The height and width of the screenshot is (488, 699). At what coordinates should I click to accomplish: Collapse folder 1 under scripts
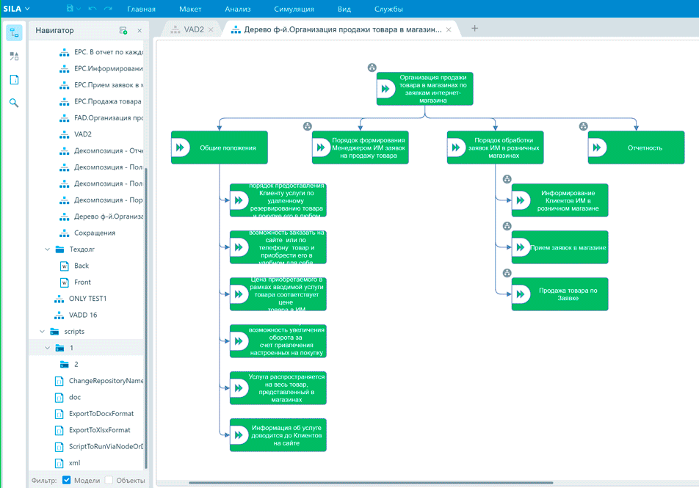[x=48, y=348]
